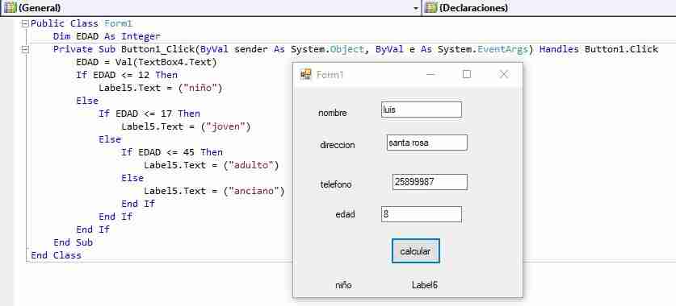Maximize the Form1 window
Screen dimensions: 676x306
[x=467, y=74]
